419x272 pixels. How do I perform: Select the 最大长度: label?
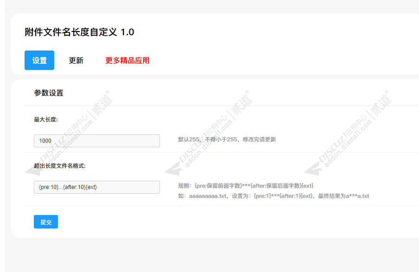46,120
